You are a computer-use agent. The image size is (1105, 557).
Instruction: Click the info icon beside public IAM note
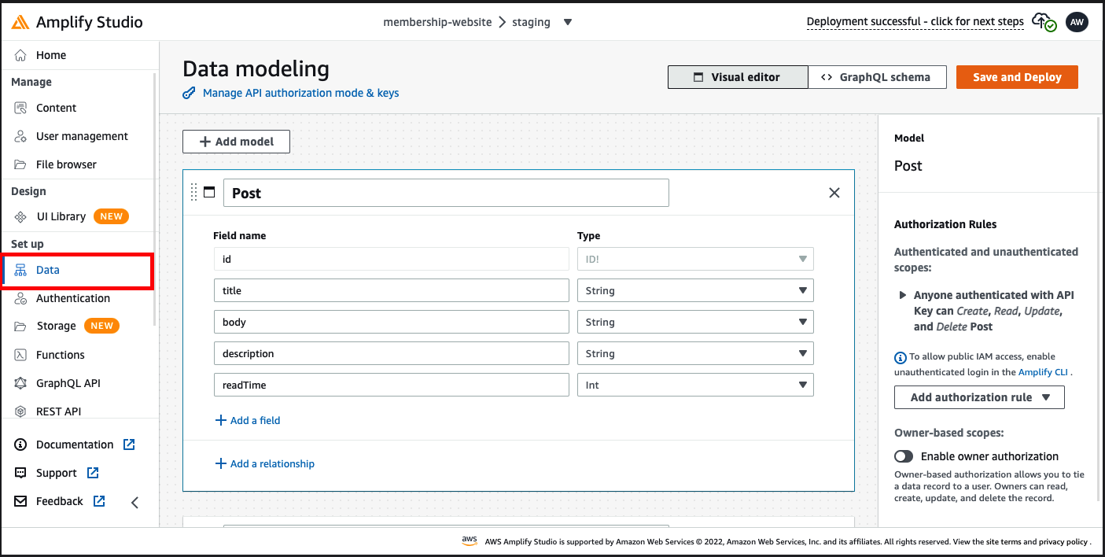click(x=901, y=357)
